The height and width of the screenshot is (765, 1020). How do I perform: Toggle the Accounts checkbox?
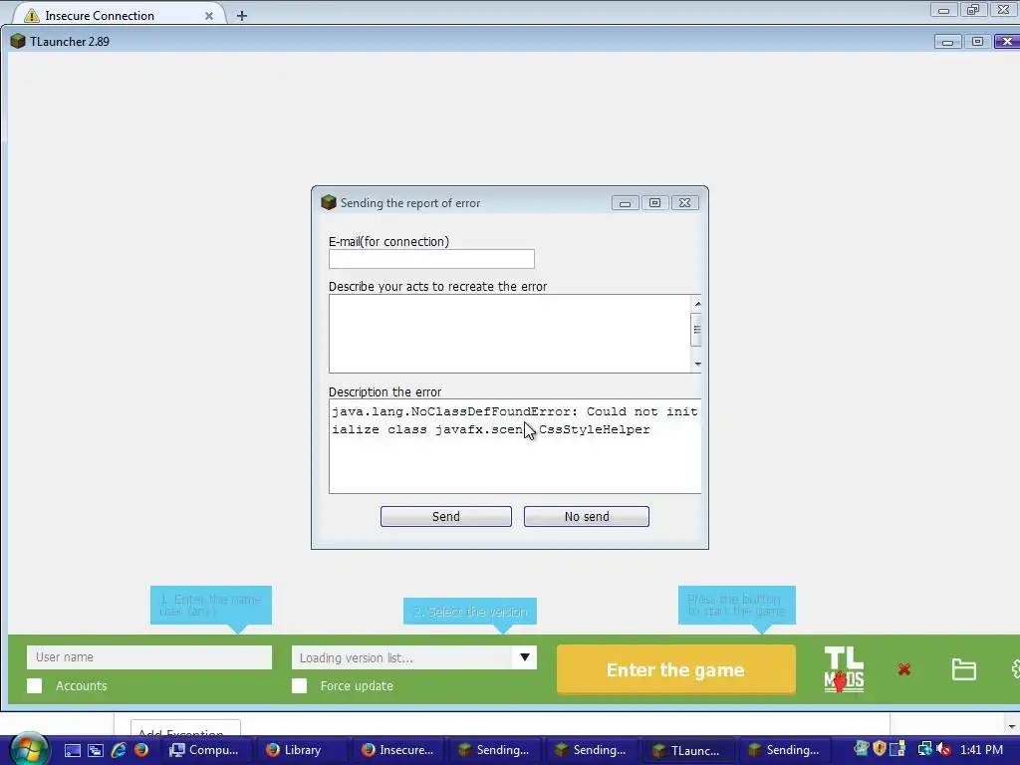(35, 685)
